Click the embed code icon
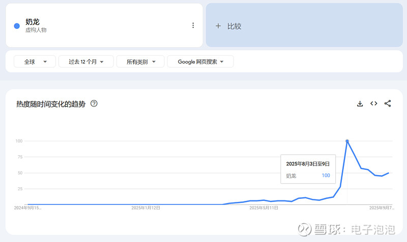 click(373, 103)
